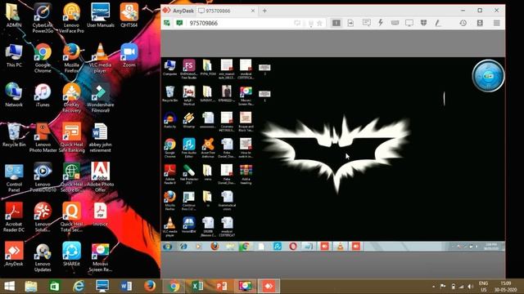The image size is (524, 294).
Task: Open the AnyDesk chat icon in toolbar
Action: pyautogui.click(x=366, y=23)
